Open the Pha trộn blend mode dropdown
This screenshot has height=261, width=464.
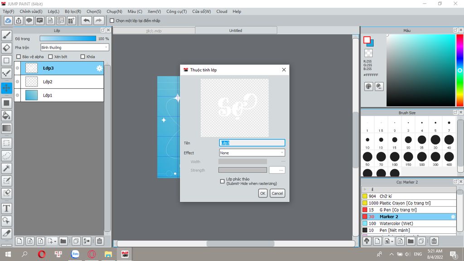tap(75, 47)
